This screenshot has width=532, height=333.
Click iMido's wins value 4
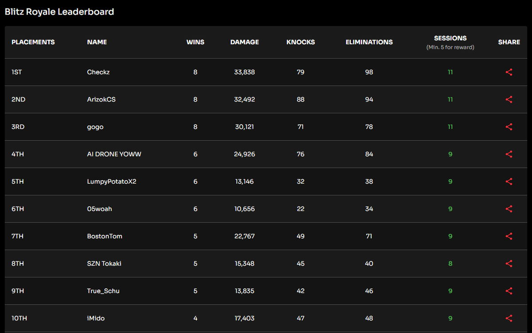click(196, 318)
